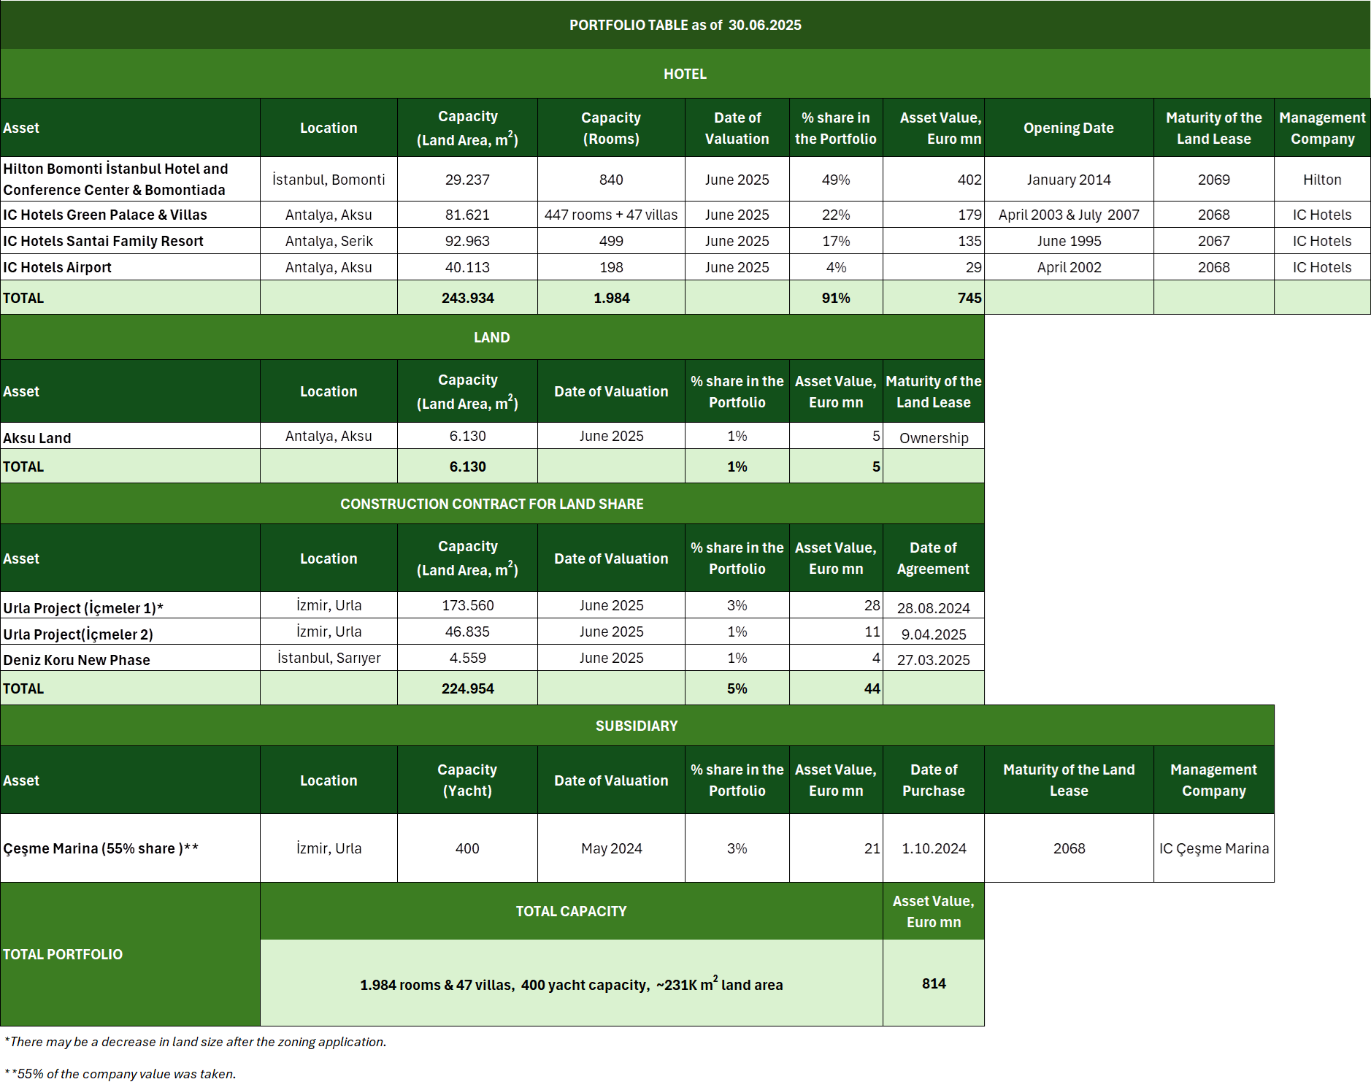Select the IC Hotels Airport asset cell
1371x1090 pixels.
130,267
